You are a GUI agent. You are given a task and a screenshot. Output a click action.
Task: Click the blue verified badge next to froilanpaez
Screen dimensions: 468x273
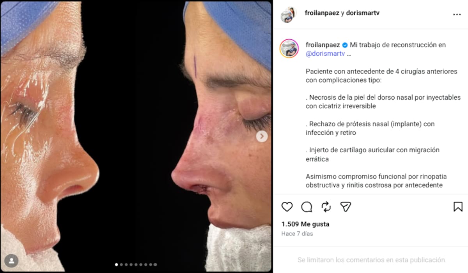(x=345, y=45)
